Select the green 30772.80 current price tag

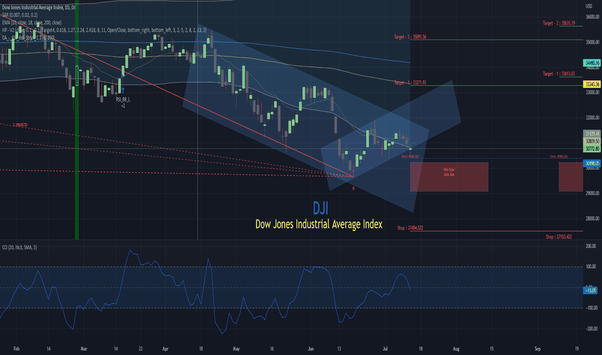coord(592,148)
